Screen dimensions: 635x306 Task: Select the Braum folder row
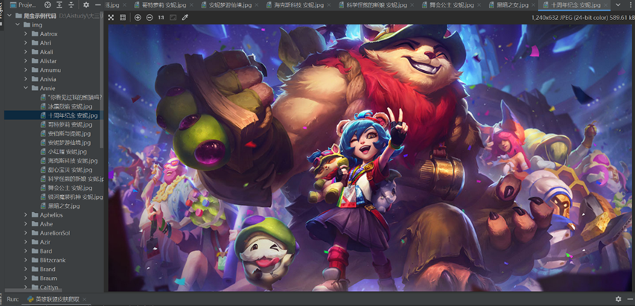[x=52, y=278]
